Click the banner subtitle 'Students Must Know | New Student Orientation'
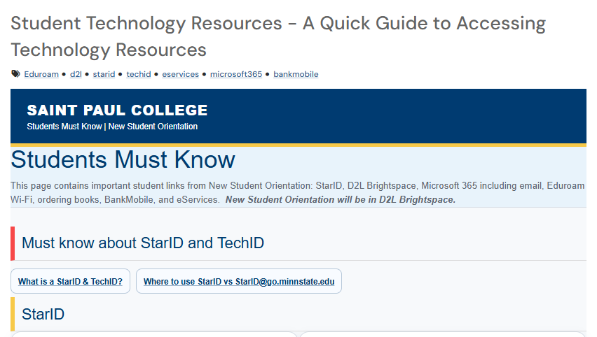Screen dimensions: 597x337 [x=112, y=127]
